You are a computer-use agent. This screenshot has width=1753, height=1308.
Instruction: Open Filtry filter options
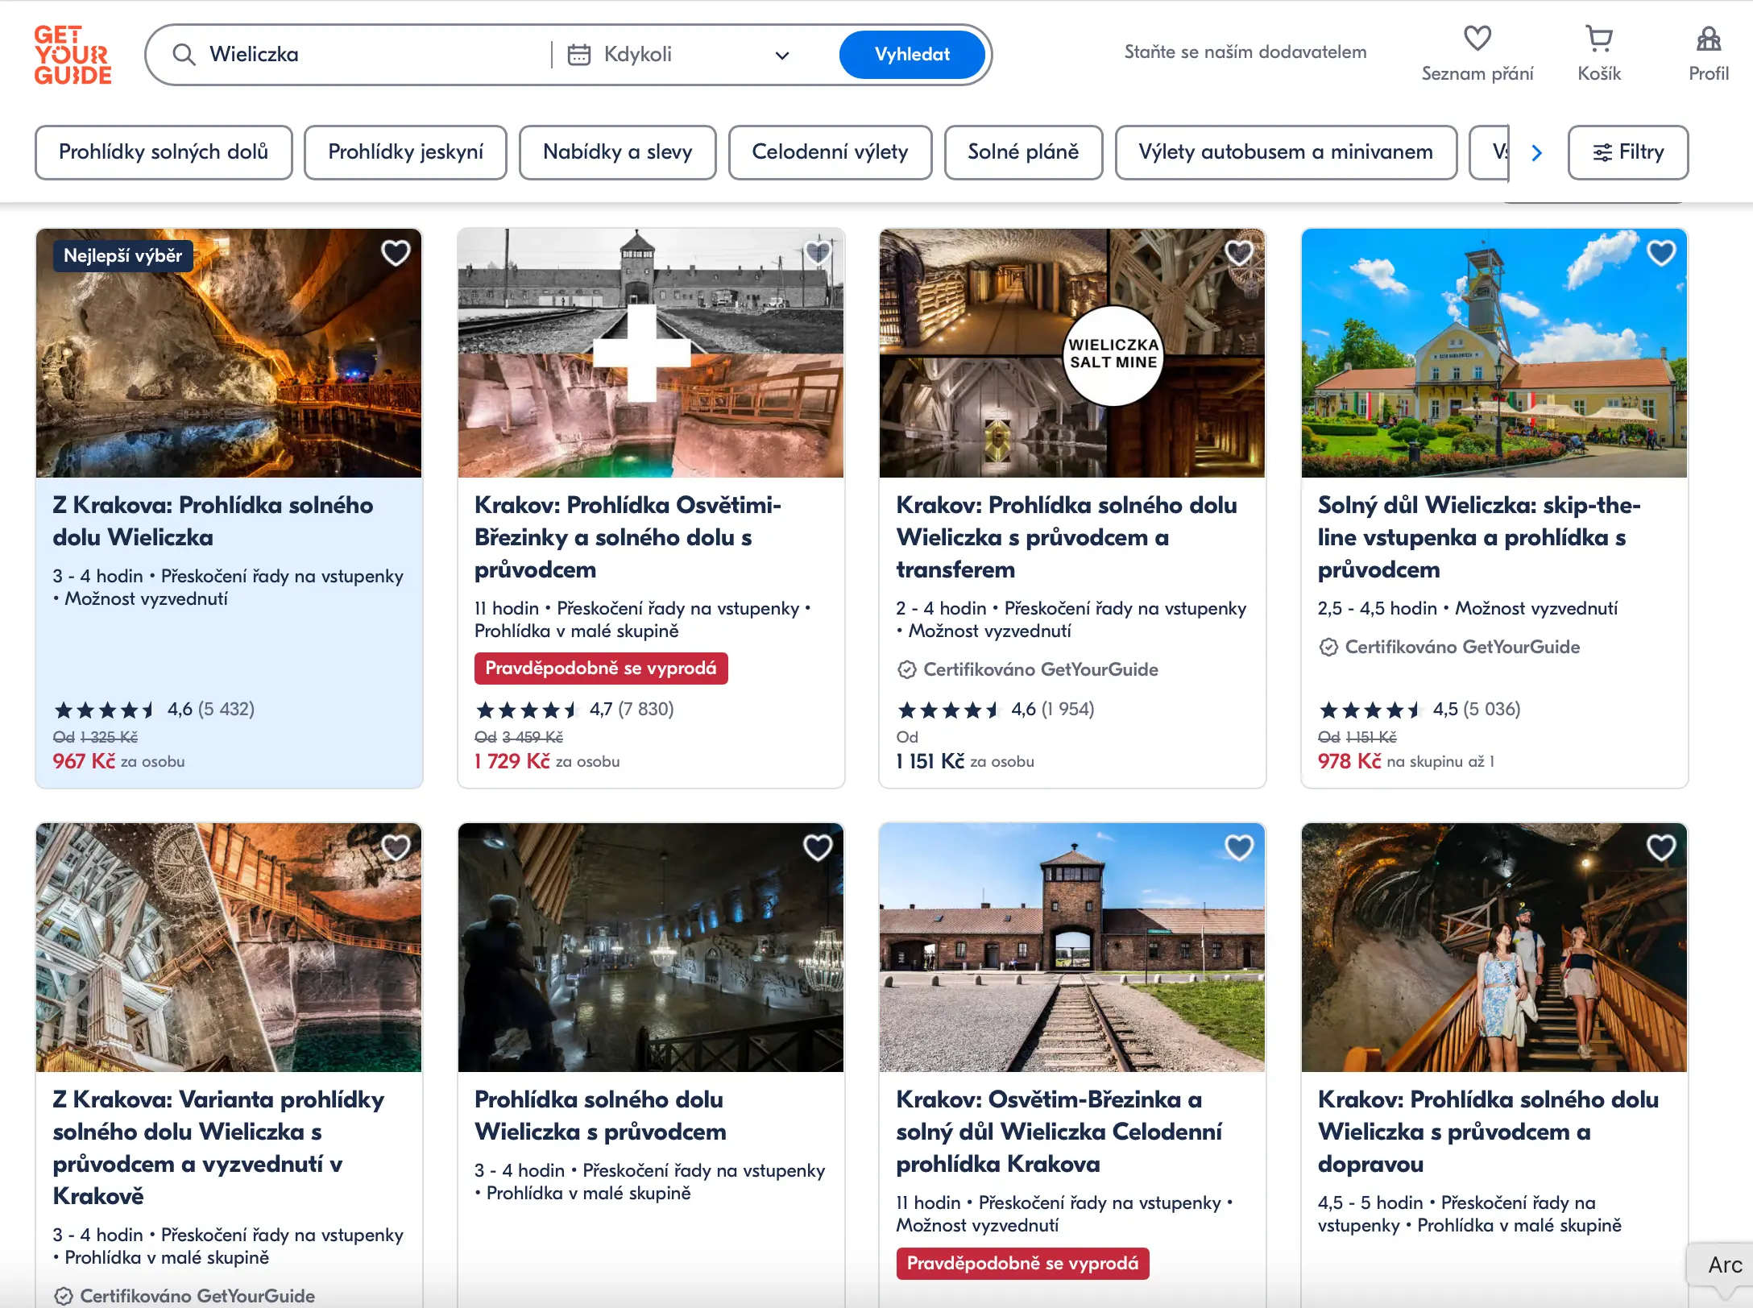coord(1627,152)
